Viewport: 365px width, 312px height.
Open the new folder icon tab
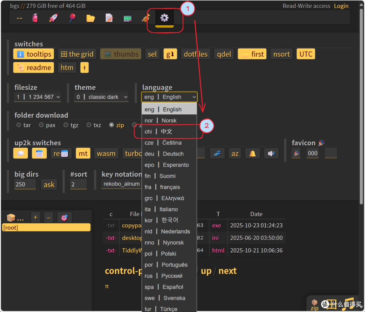91,18
